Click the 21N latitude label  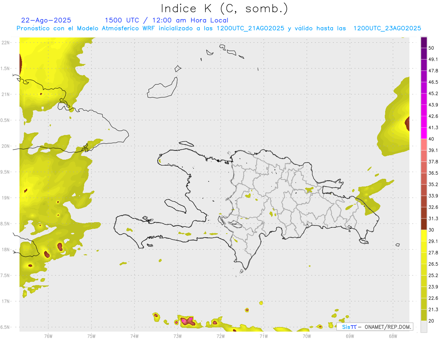(x=6, y=94)
